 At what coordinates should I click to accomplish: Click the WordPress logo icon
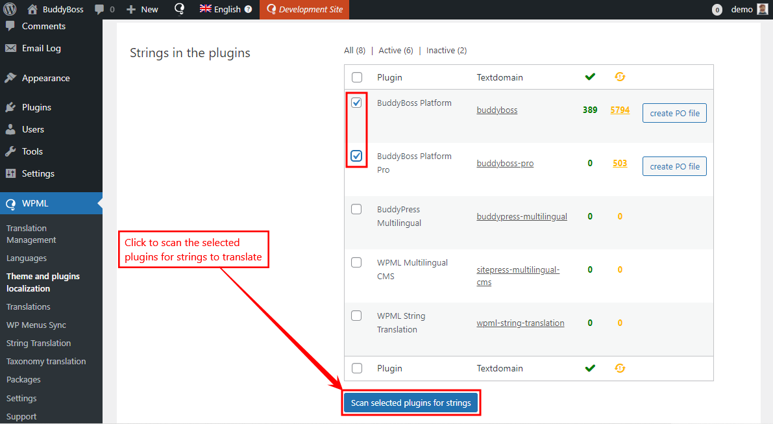(x=10, y=9)
